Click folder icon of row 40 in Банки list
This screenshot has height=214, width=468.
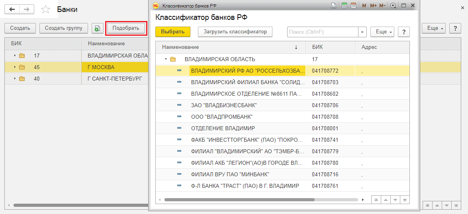(22, 79)
